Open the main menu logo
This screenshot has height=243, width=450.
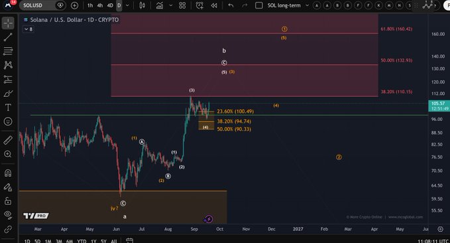point(8,5)
